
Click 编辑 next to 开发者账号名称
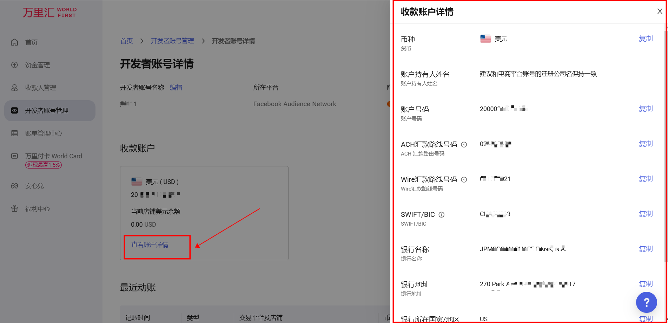tap(176, 87)
